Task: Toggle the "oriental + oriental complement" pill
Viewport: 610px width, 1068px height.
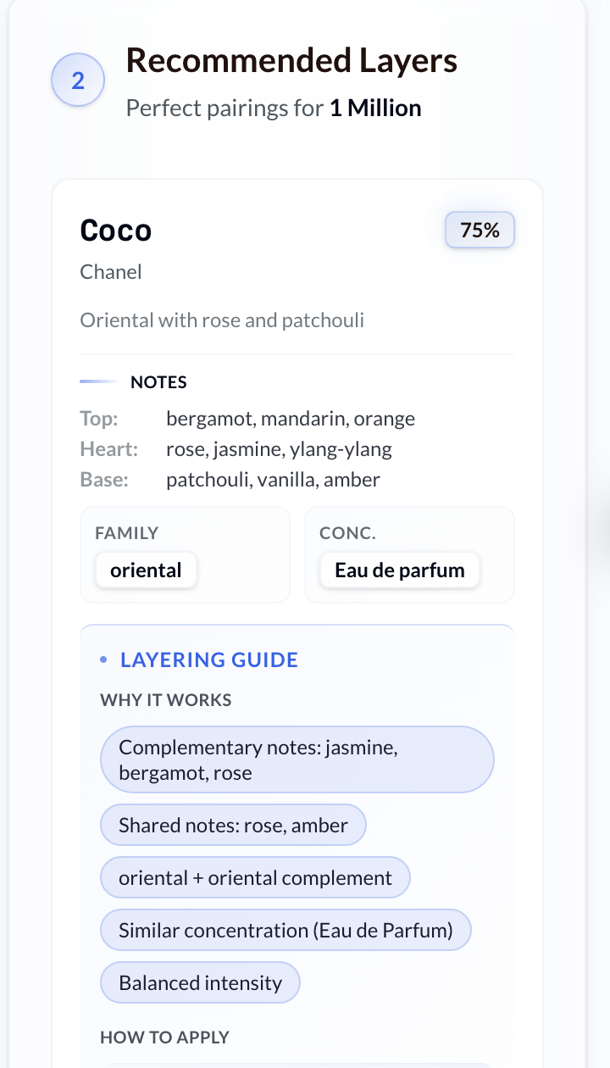Action: pyautogui.click(x=255, y=877)
